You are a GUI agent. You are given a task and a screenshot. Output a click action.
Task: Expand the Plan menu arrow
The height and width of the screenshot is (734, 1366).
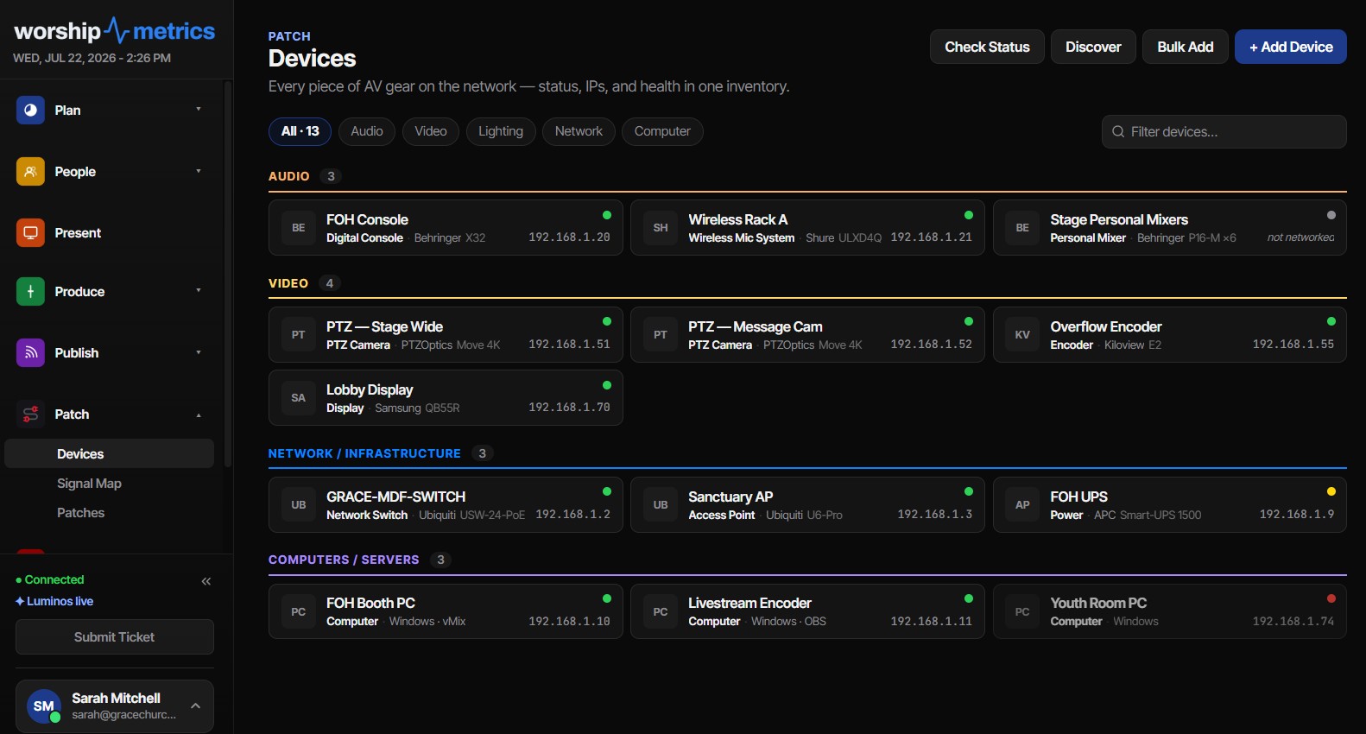(199, 110)
